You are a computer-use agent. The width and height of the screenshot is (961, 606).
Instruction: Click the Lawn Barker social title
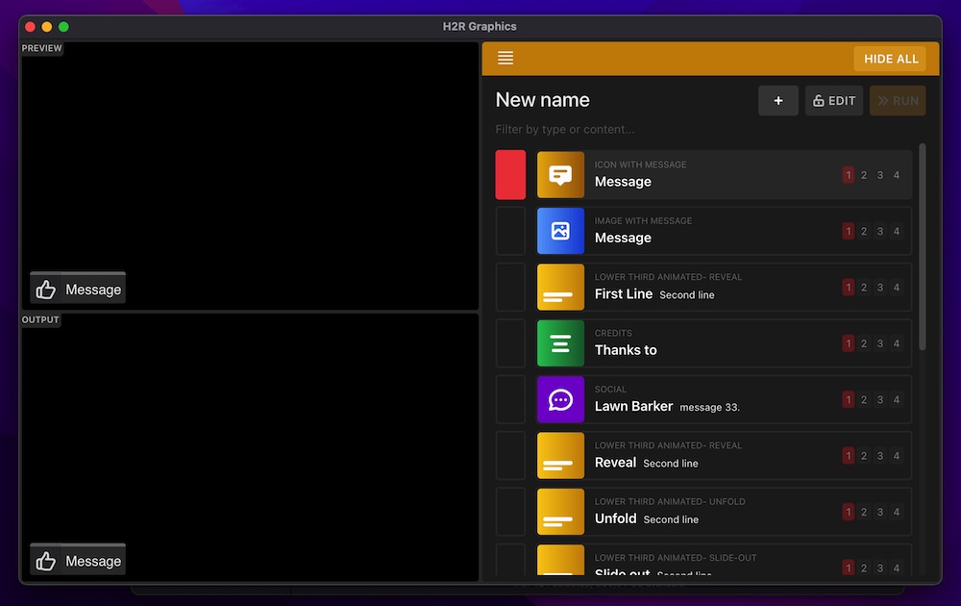633,407
